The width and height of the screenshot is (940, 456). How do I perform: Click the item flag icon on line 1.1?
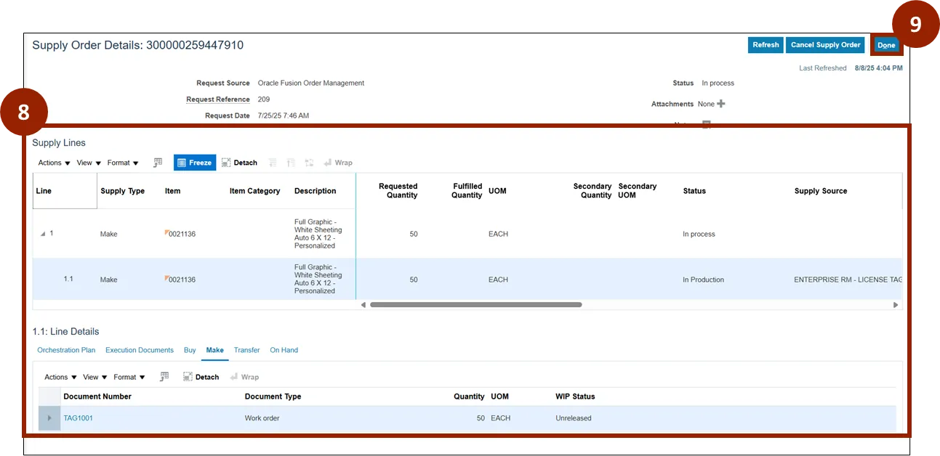coord(167,278)
